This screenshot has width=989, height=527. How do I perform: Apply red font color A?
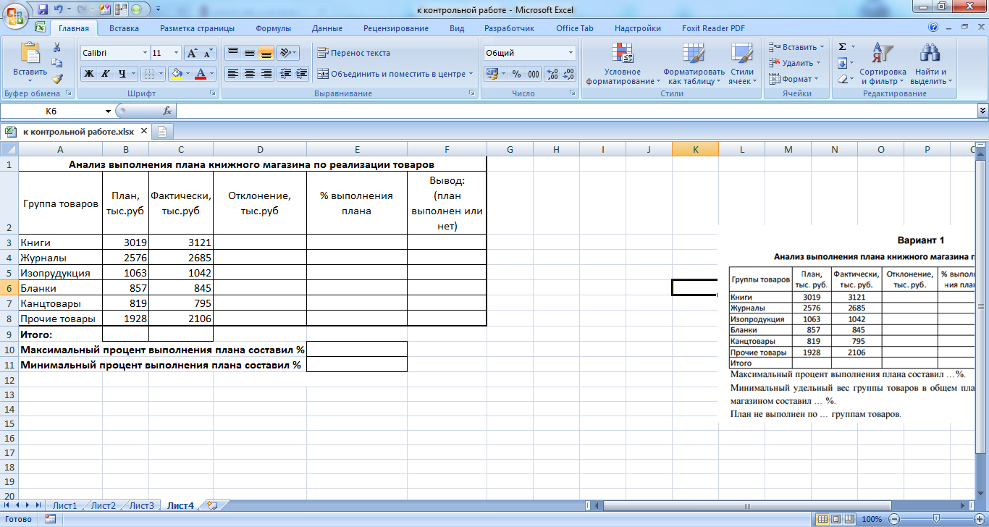pyautogui.click(x=201, y=74)
